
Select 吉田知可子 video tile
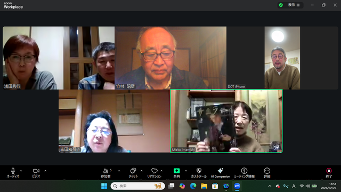[x=114, y=121]
